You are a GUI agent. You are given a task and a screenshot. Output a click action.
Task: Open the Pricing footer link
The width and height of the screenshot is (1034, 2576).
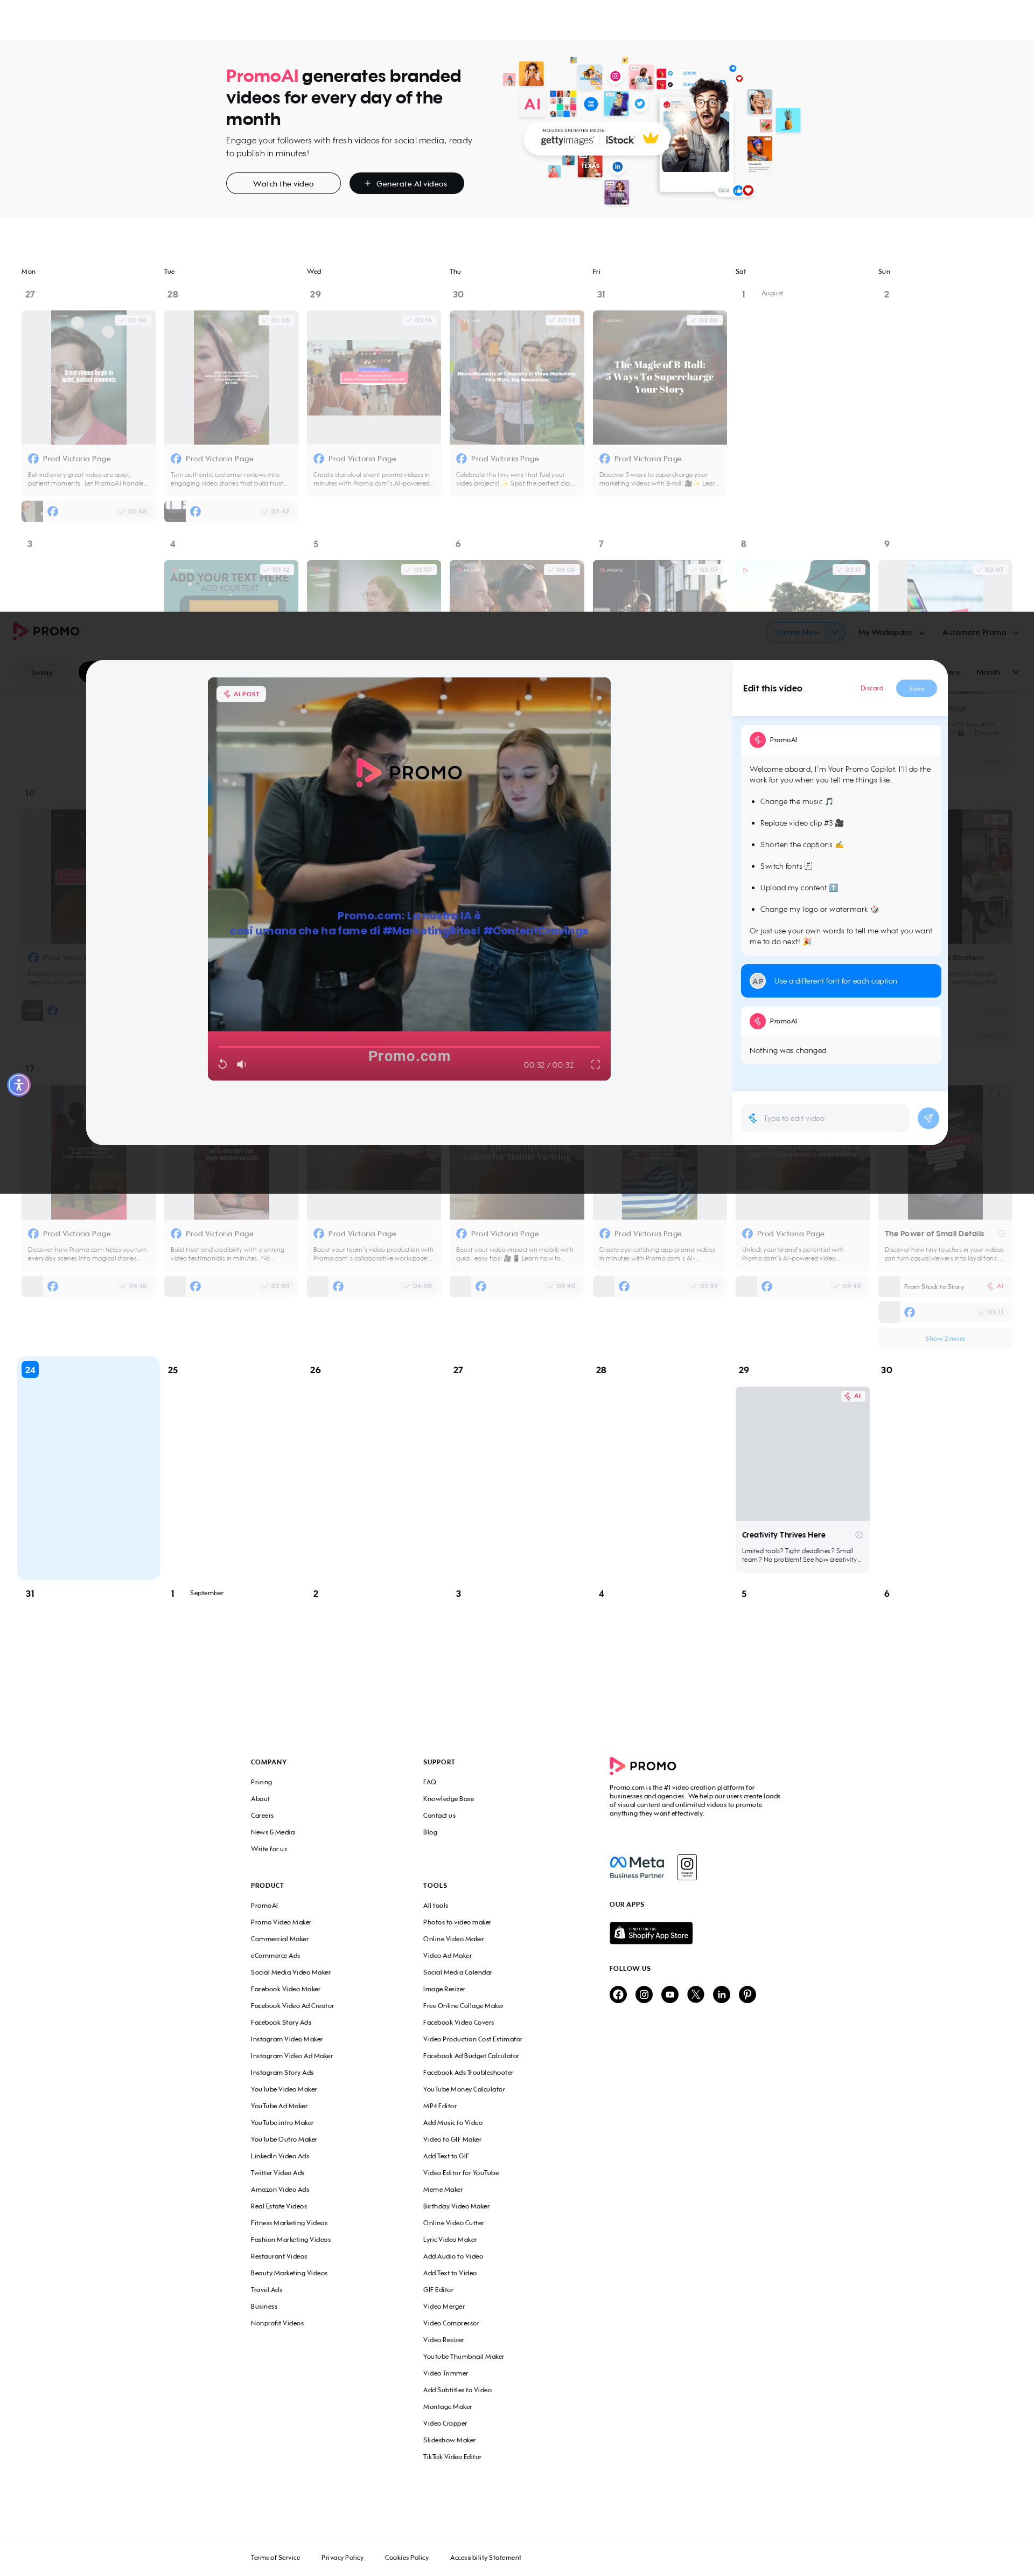tap(261, 1782)
